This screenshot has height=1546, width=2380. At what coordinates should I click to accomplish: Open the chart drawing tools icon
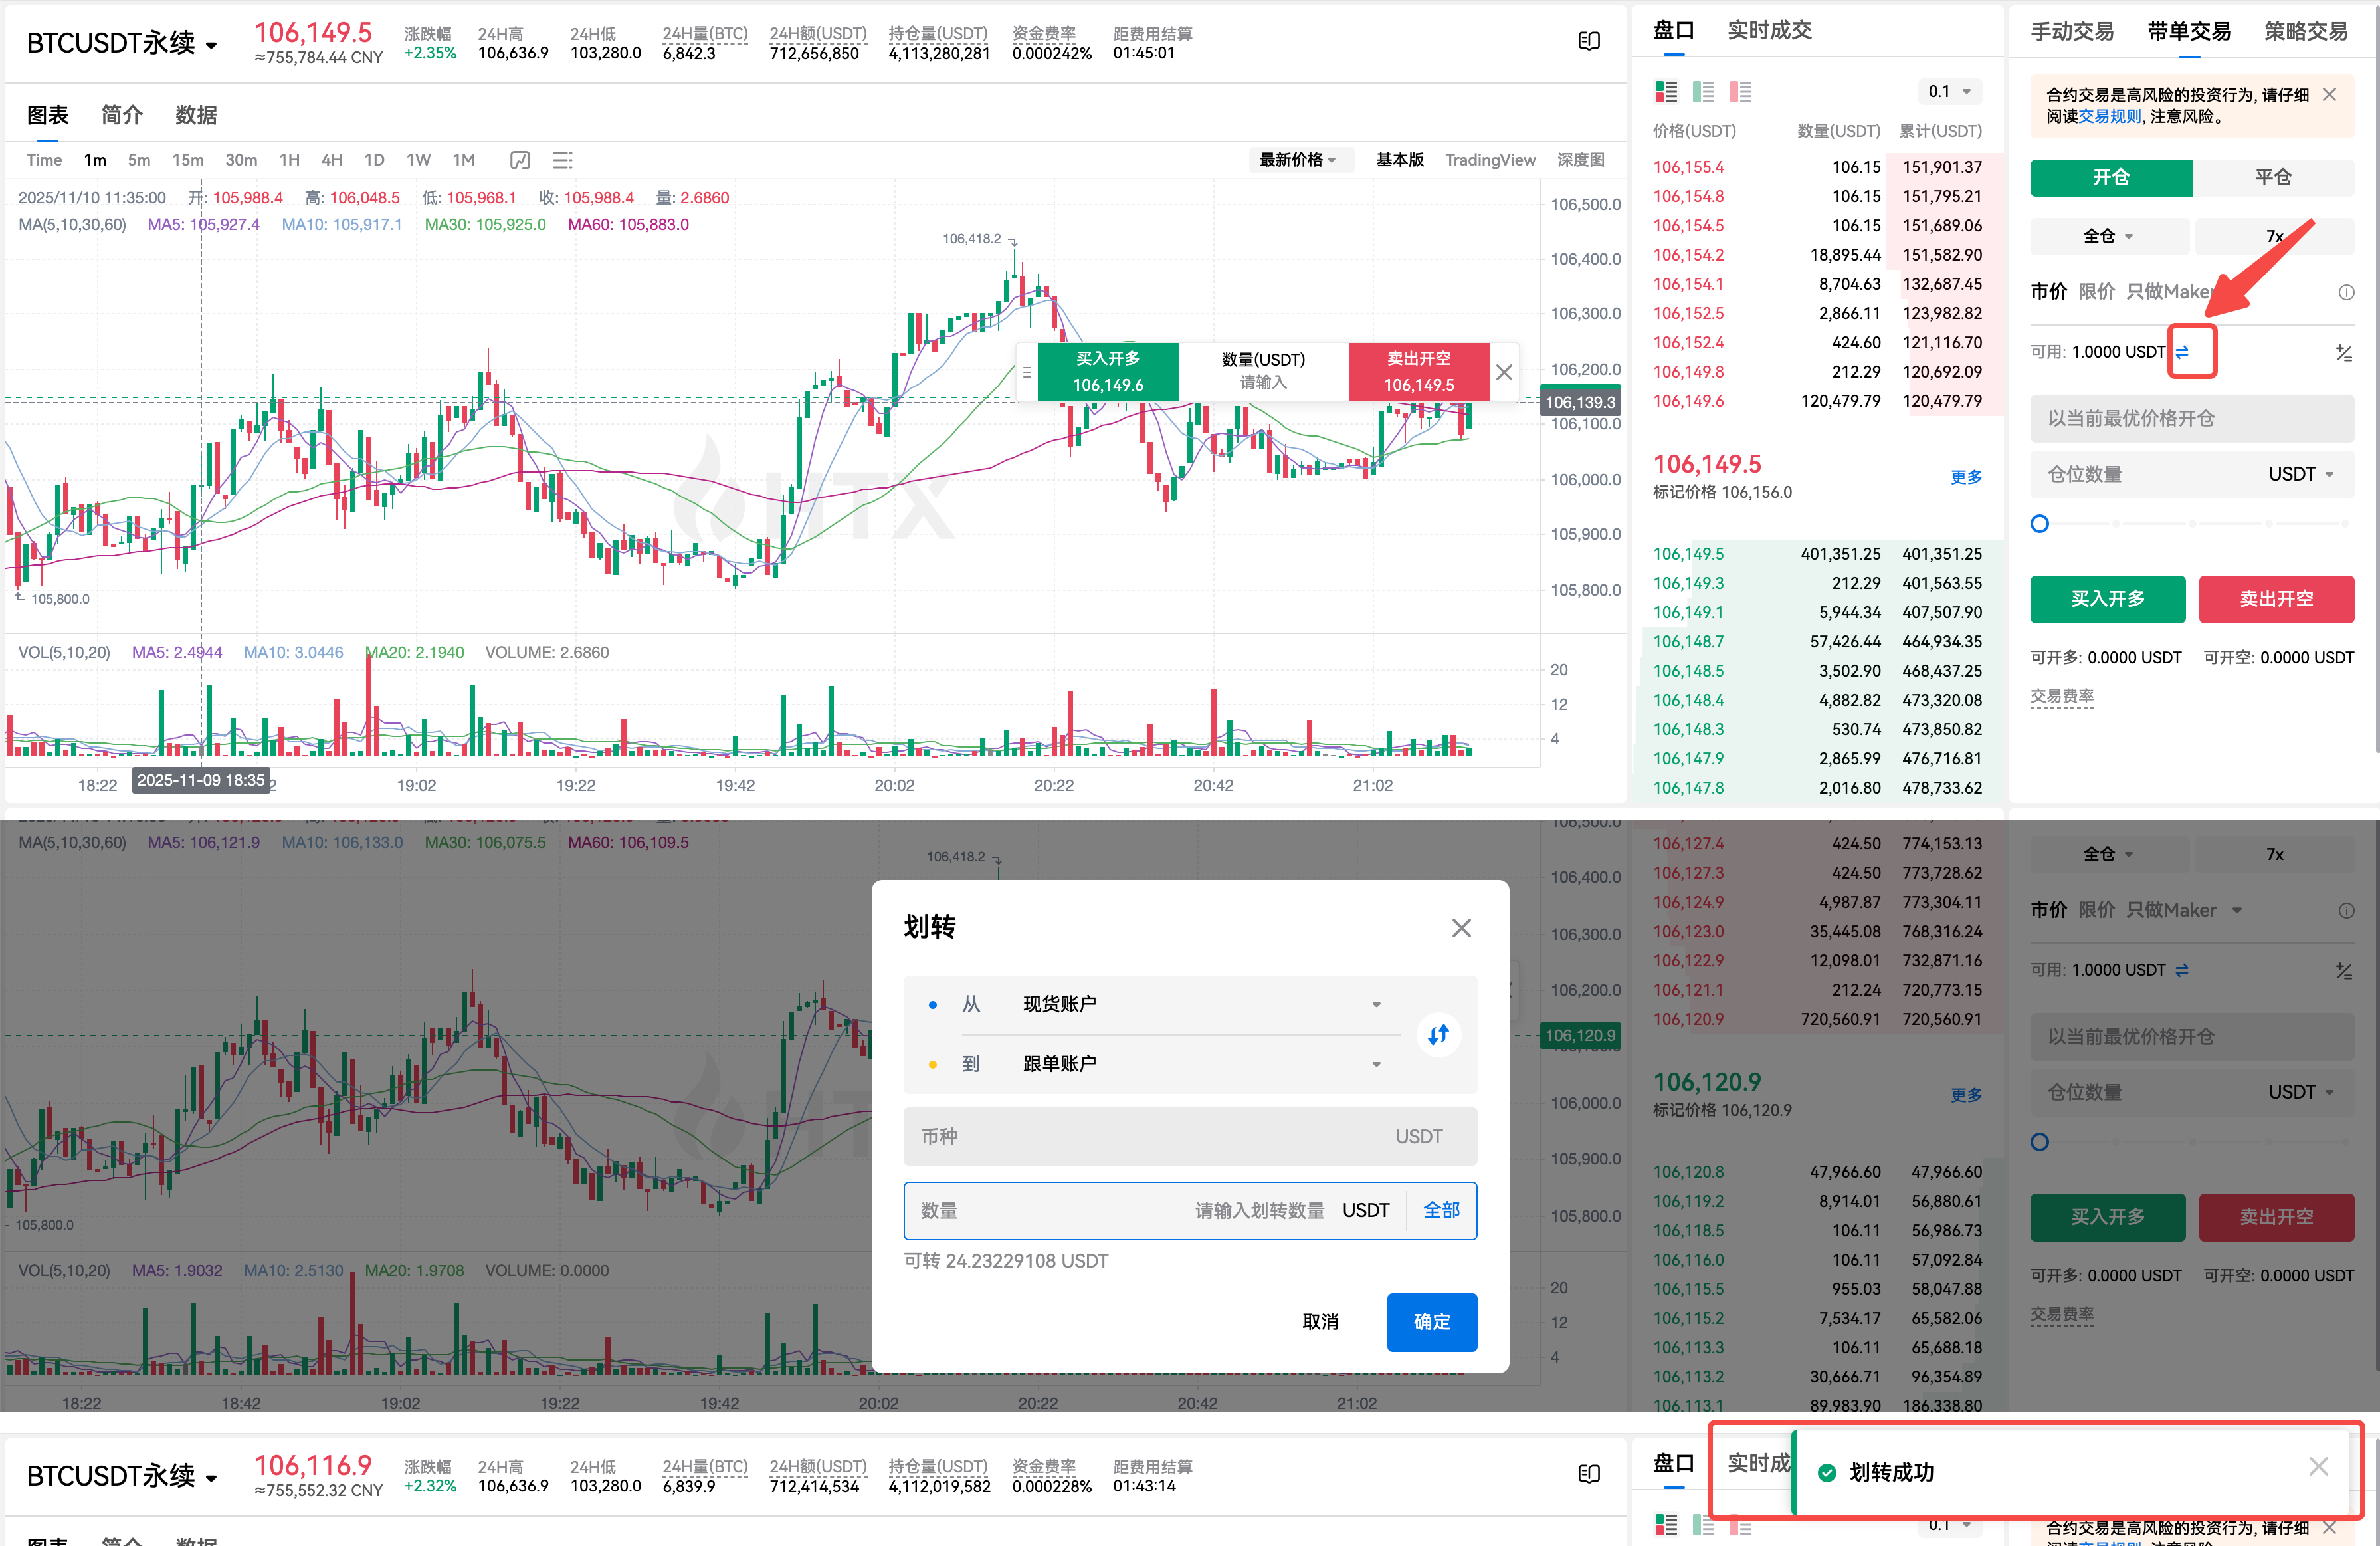pos(520,160)
